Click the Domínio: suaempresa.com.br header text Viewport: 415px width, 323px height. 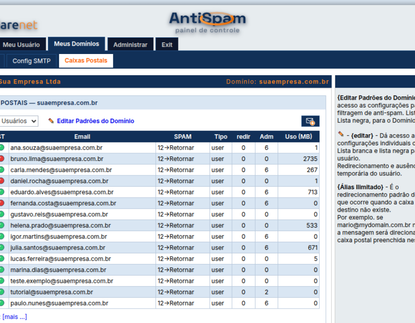[x=278, y=82]
